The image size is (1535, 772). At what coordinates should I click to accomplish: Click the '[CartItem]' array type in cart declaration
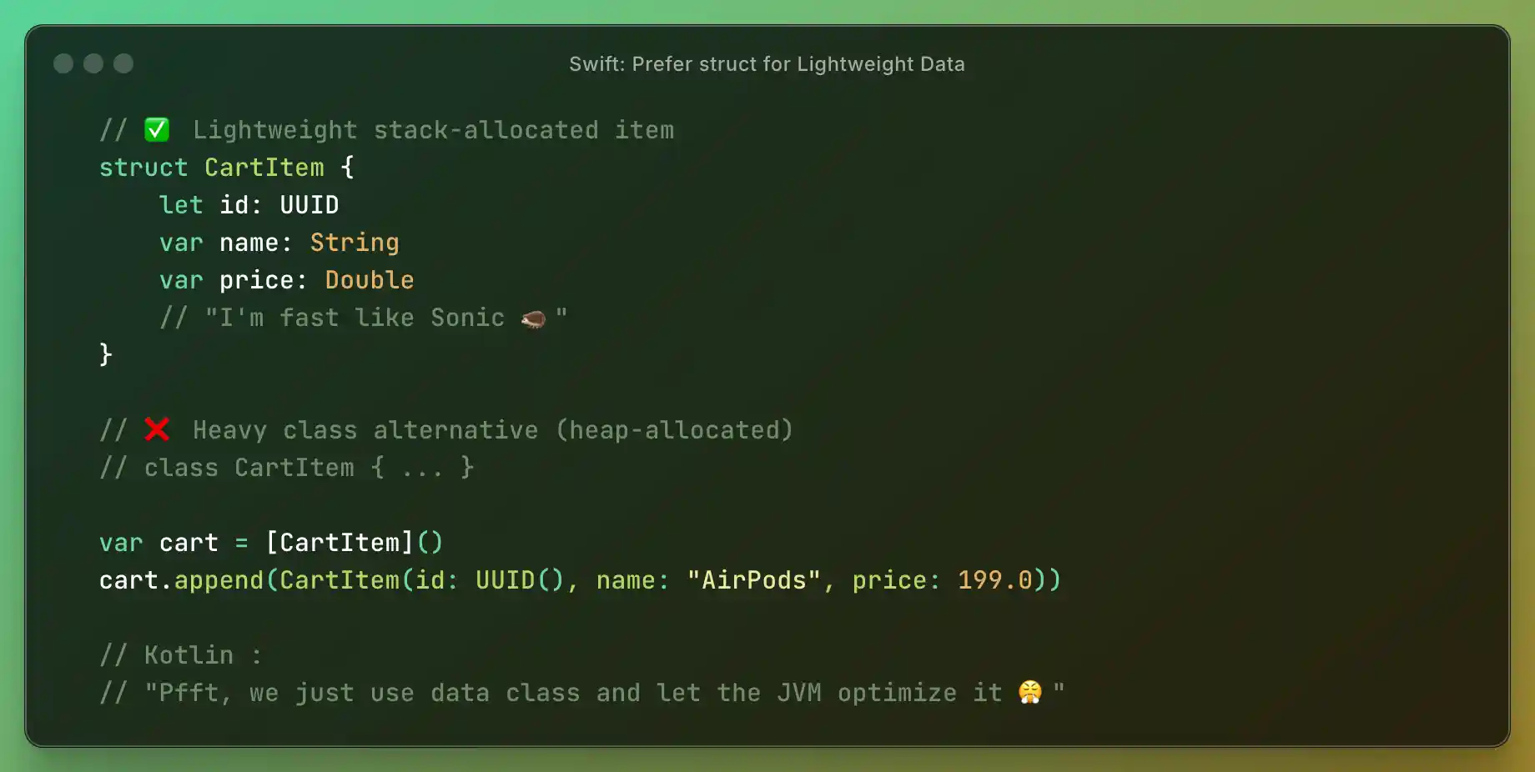coord(339,543)
